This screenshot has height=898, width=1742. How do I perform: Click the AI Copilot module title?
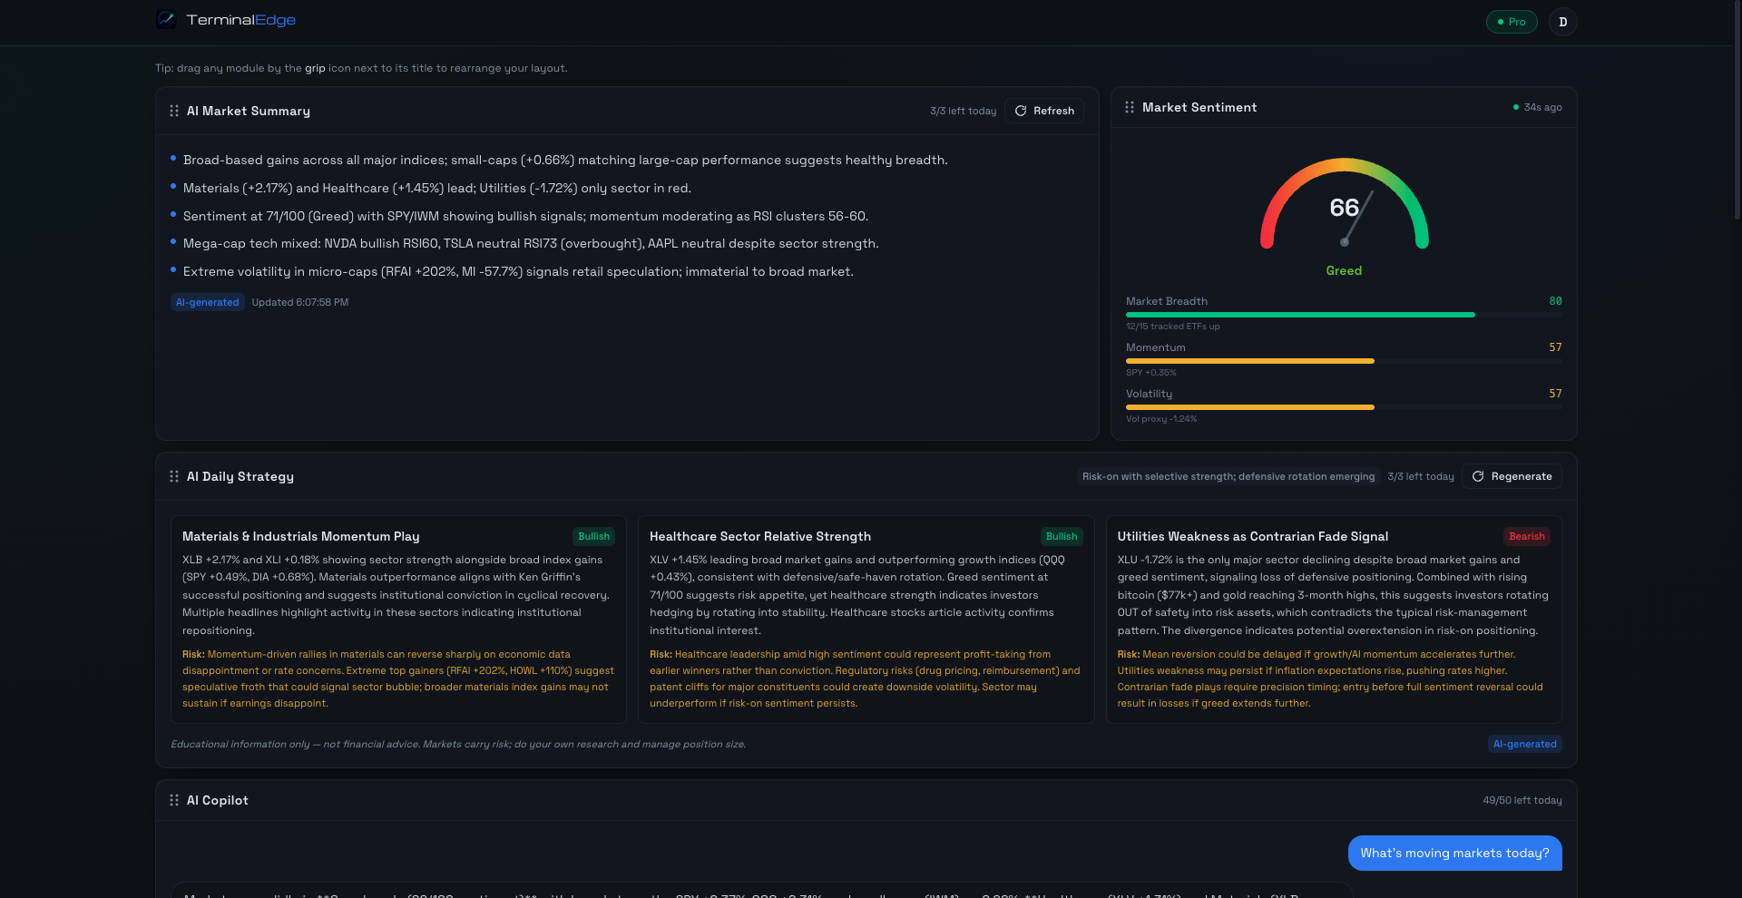[x=218, y=800]
